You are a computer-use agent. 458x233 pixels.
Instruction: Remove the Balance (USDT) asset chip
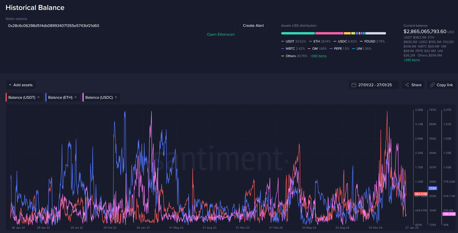pyautogui.click(x=38, y=97)
